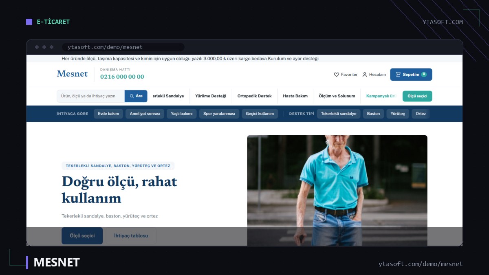Image resolution: width=489 pixels, height=275 pixels.
Task: Click the blue Ölçü seçici hero button
Action: [82, 235]
